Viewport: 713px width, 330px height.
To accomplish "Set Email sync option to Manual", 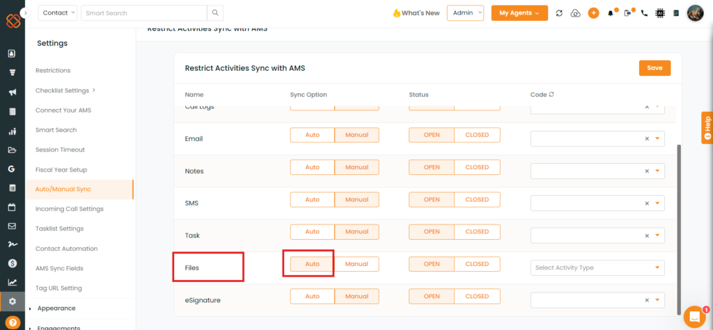I will click(x=357, y=135).
